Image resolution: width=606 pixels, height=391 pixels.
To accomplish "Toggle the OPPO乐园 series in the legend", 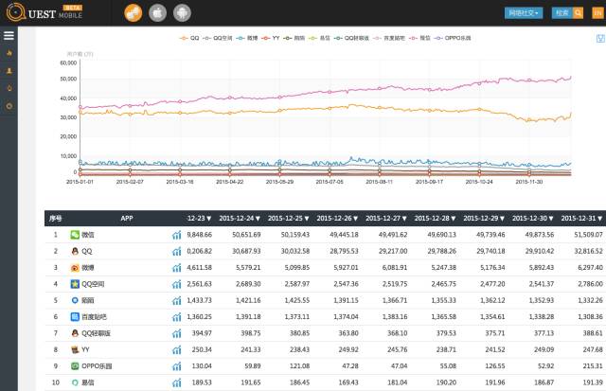I will click(x=453, y=38).
